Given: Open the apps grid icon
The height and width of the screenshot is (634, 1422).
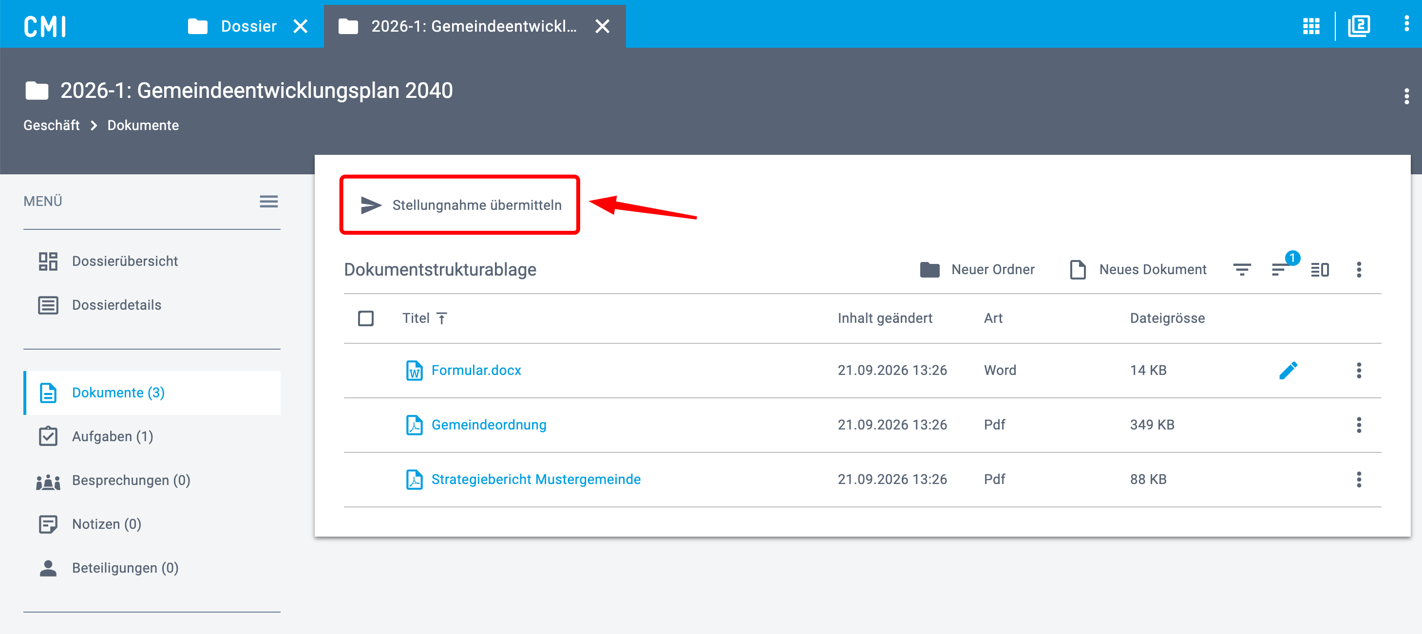Looking at the screenshot, I should [x=1311, y=26].
